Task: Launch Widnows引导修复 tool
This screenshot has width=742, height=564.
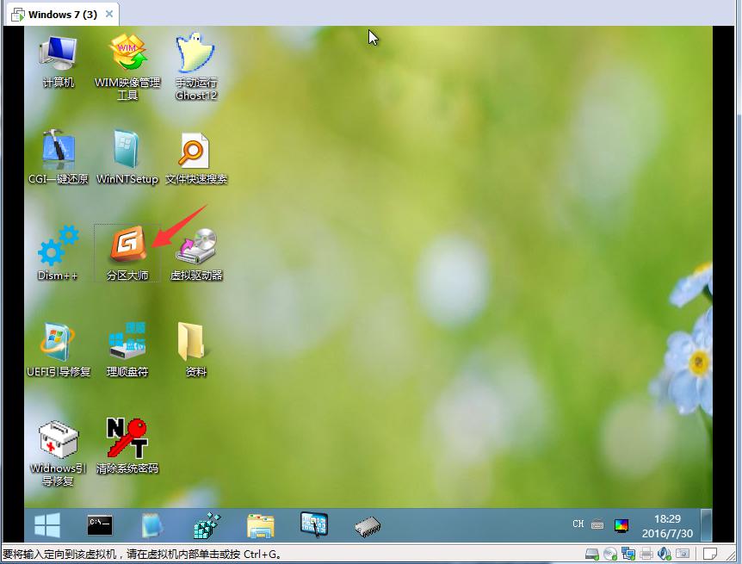Action: [x=59, y=454]
